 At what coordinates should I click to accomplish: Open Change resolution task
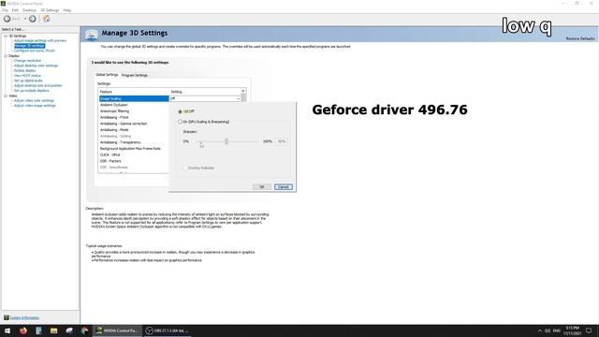(x=27, y=60)
